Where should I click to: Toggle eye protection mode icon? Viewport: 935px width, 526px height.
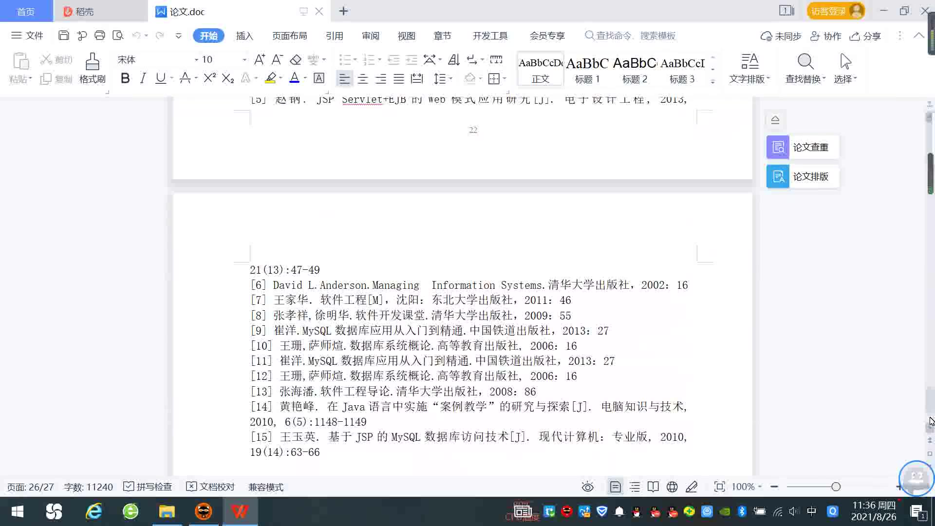[x=588, y=487]
